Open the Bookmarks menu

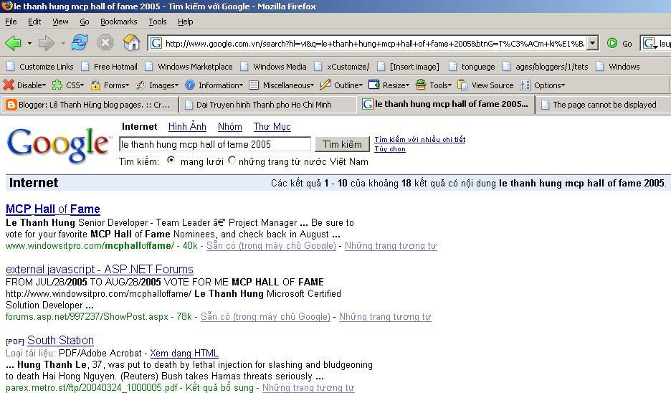(118, 22)
